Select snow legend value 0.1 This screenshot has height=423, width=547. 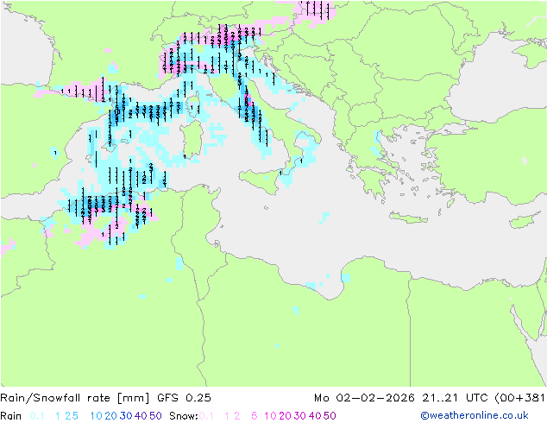click(x=206, y=416)
